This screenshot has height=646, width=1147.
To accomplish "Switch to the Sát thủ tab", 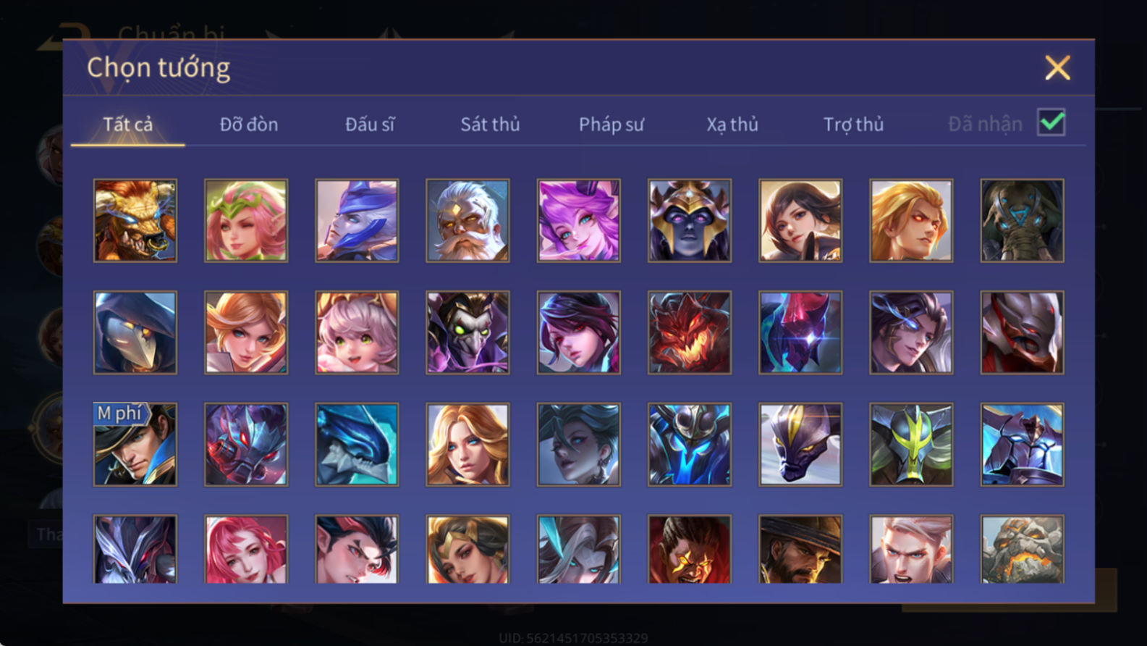I will 490,125.
